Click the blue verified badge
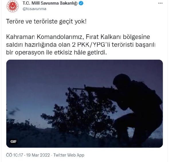This screenshot has height=162, width=172. pos(81,3)
